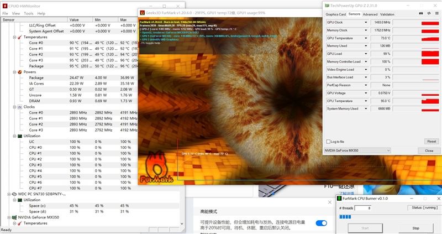Close the 高能模式 popup with X icon
The height and width of the screenshot is (234, 442).
(x=330, y=202)
